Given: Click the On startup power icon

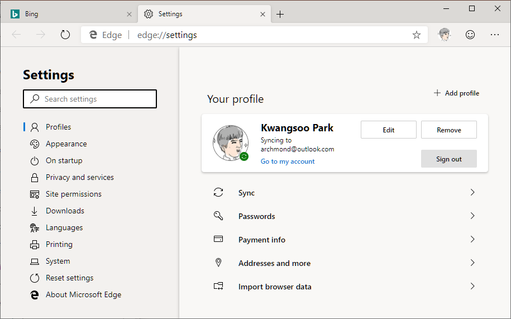Looking at the screenshot, I should 35,161.
